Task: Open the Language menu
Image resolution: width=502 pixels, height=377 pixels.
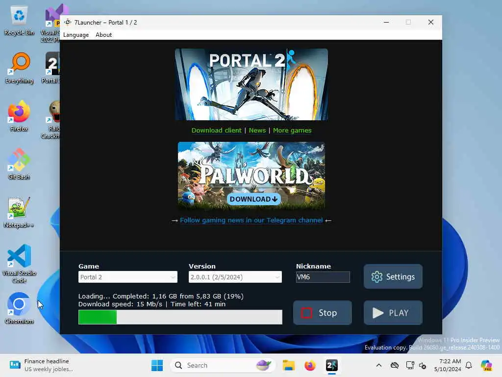Action: (x=76, y=35)
